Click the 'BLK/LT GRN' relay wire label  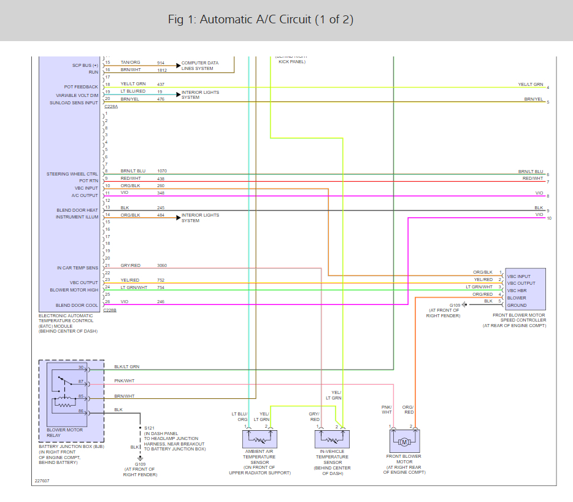[x=127, y=367]
